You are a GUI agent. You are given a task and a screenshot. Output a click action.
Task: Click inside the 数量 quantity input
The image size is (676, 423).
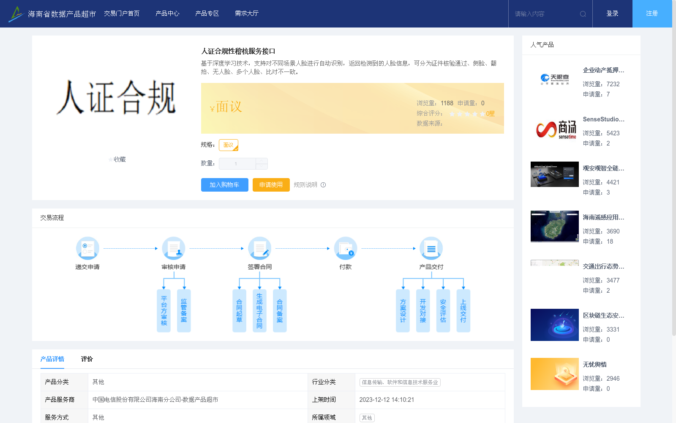pyautogui.click(x=237, y=164)
